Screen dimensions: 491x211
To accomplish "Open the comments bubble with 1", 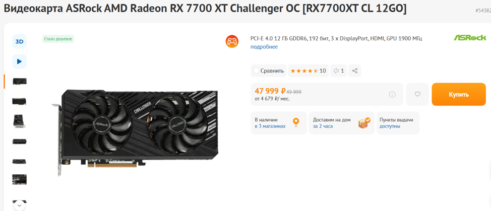I will coord(339,71).
